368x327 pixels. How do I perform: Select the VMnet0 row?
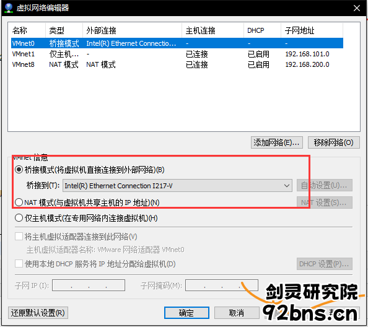coord(177,43)
